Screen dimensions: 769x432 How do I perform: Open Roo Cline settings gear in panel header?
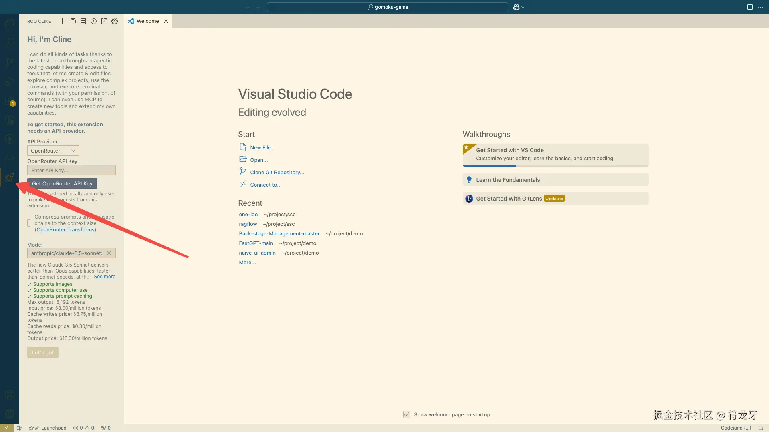(x=115, y=21)
